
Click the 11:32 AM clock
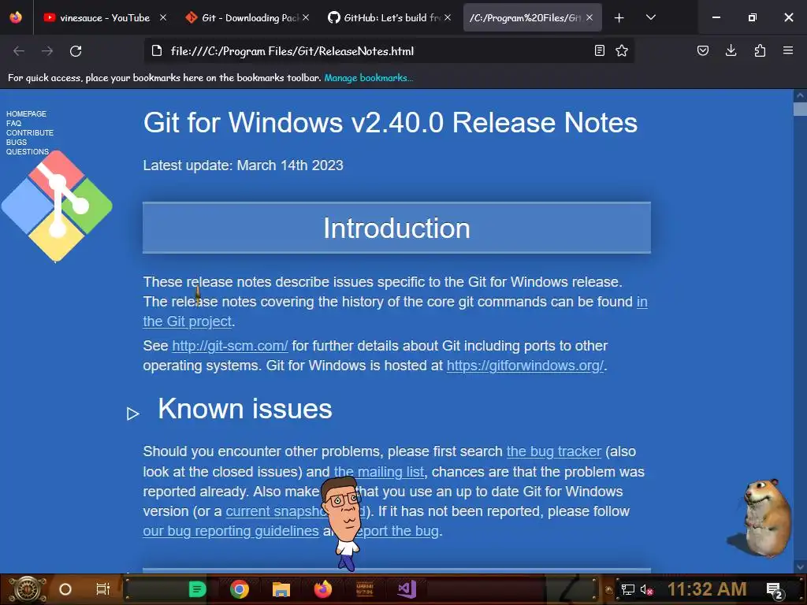(x=707, y=589)
